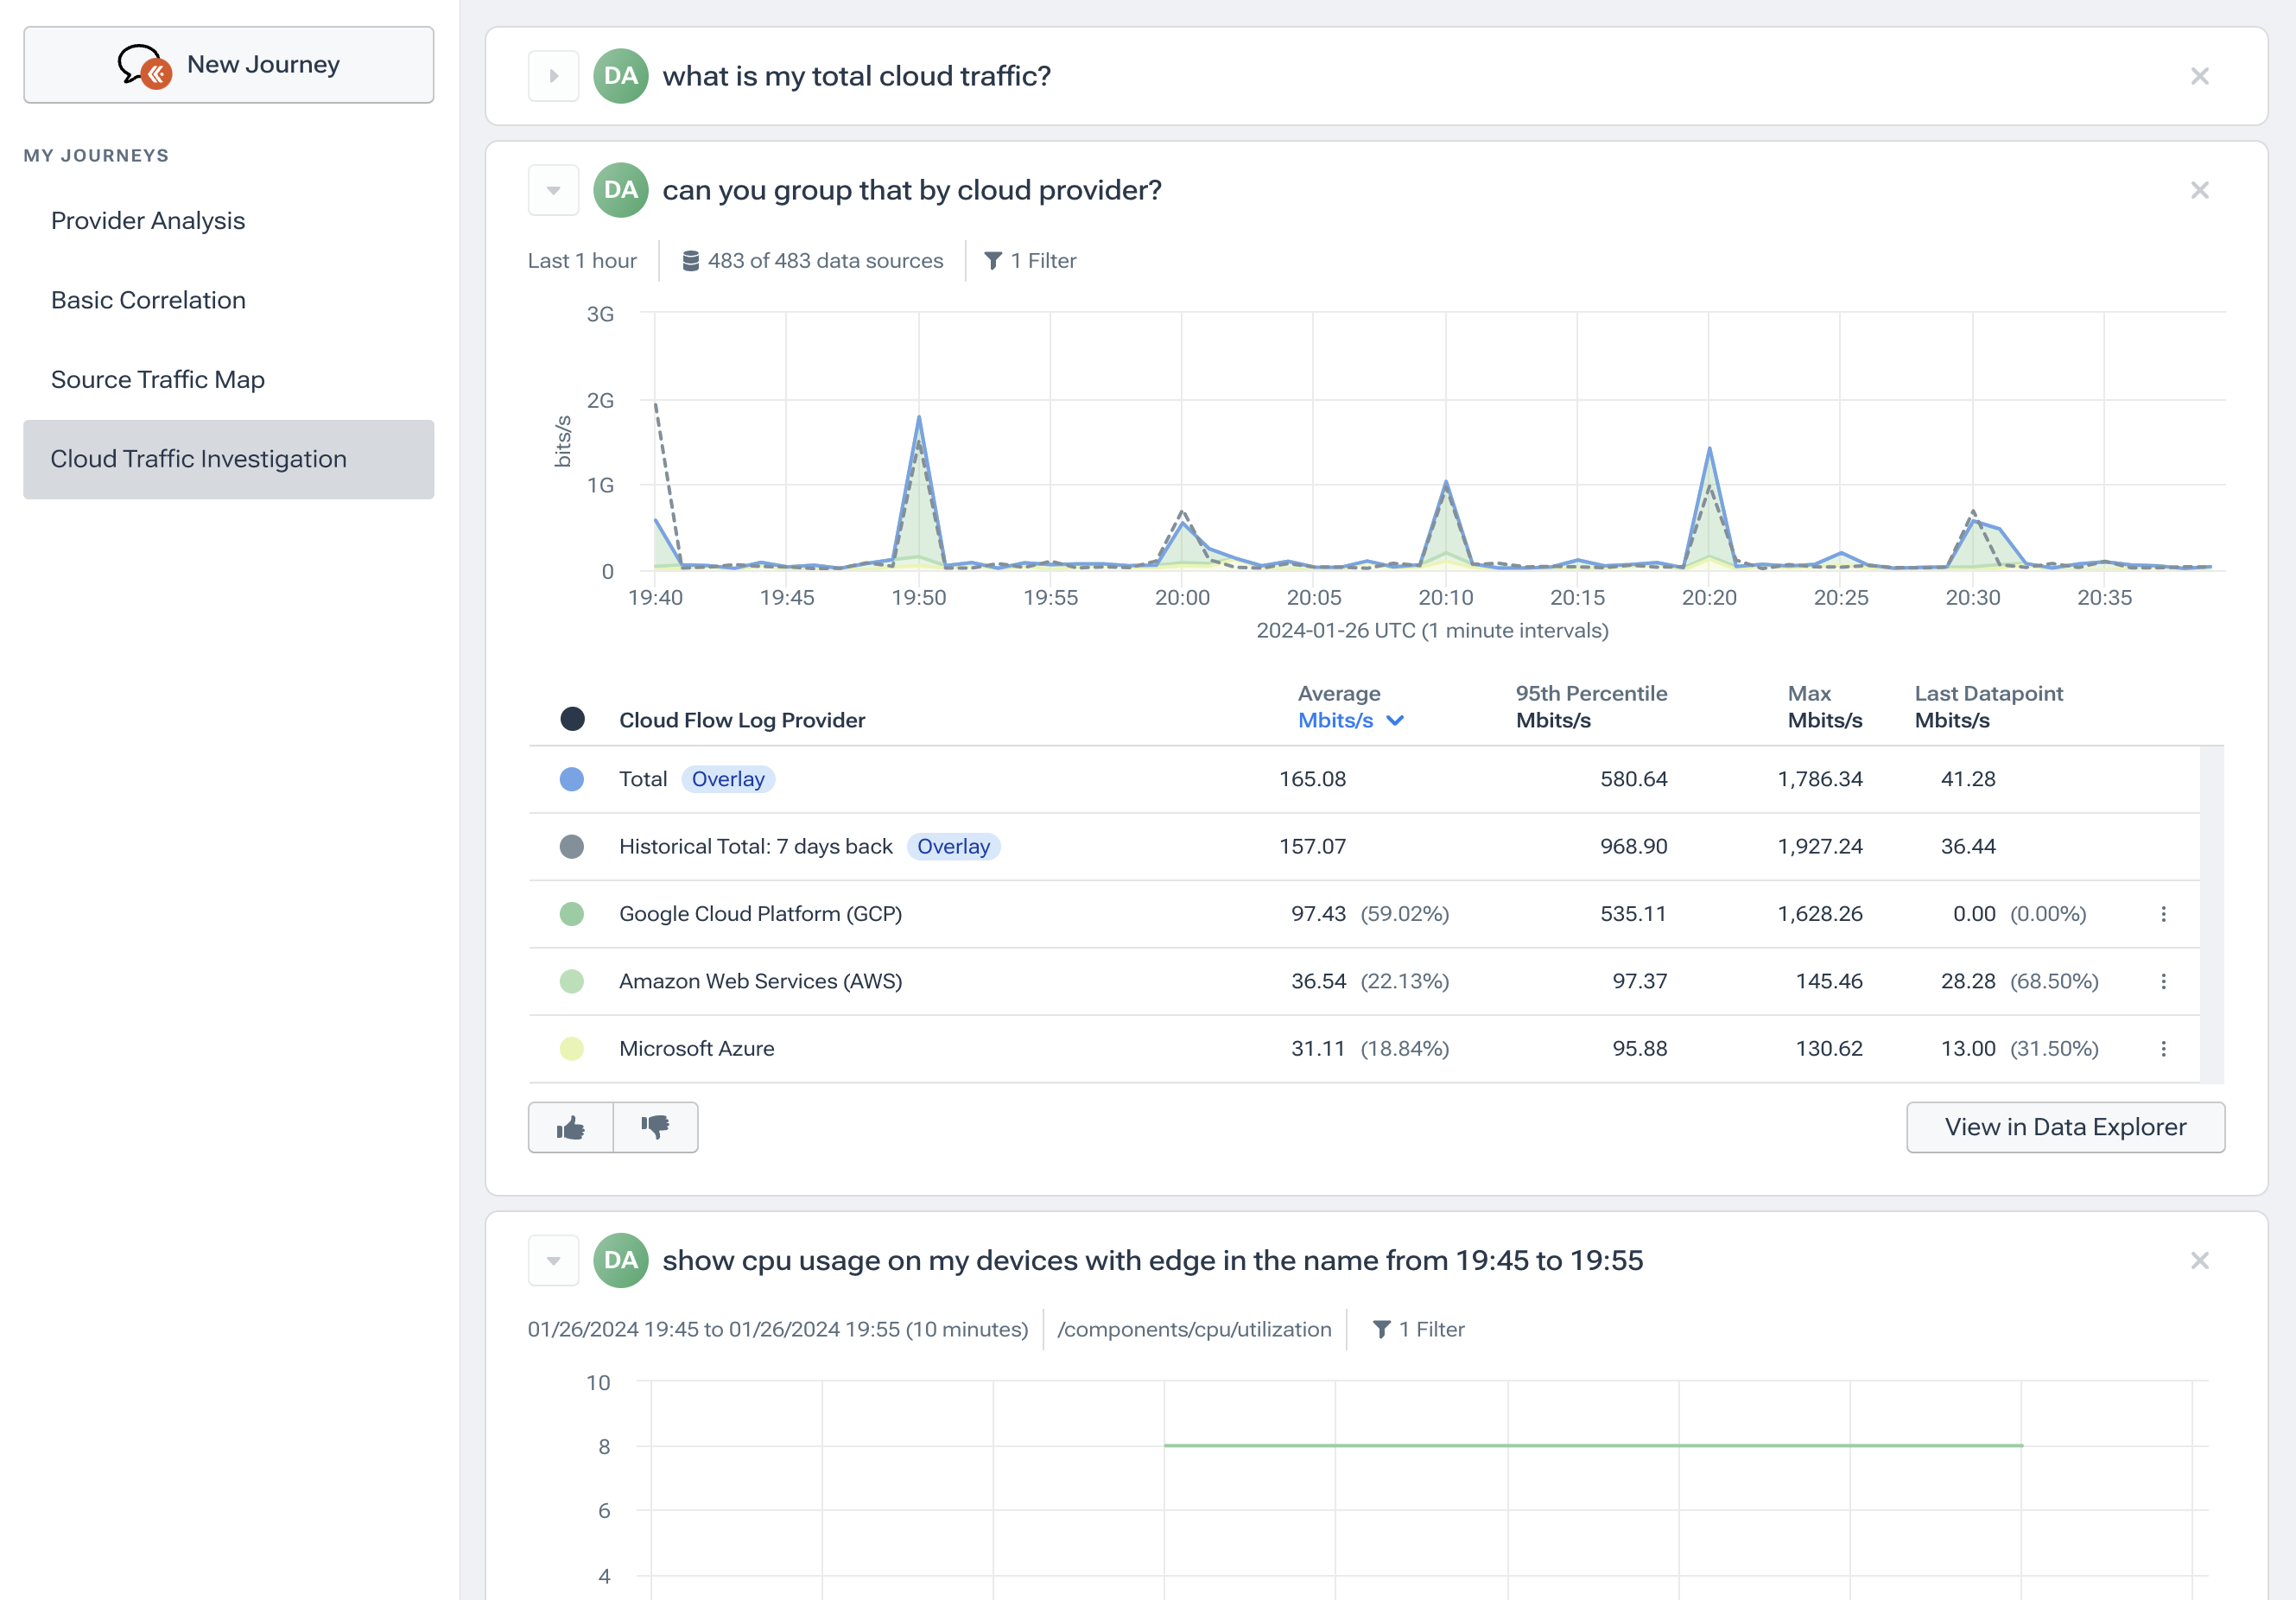
Task: Click the Overlay badge next to Total
Action: [728, 779]
